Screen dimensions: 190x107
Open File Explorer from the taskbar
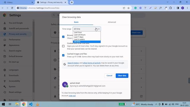(x=17, y=104)
